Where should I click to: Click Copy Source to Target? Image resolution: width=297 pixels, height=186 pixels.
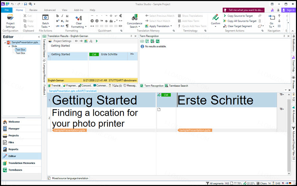(238, 16)
